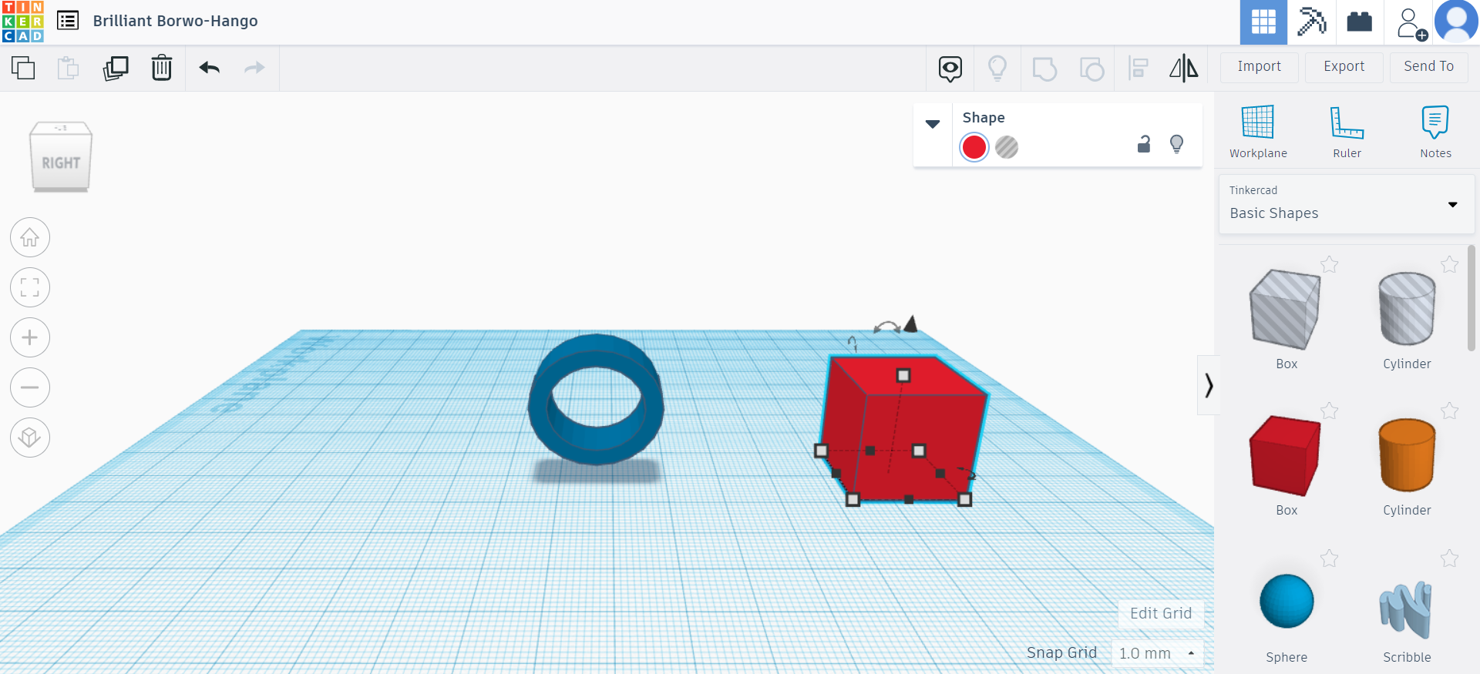
Task: Pick the red Box shape
Action: (1285, 455)
